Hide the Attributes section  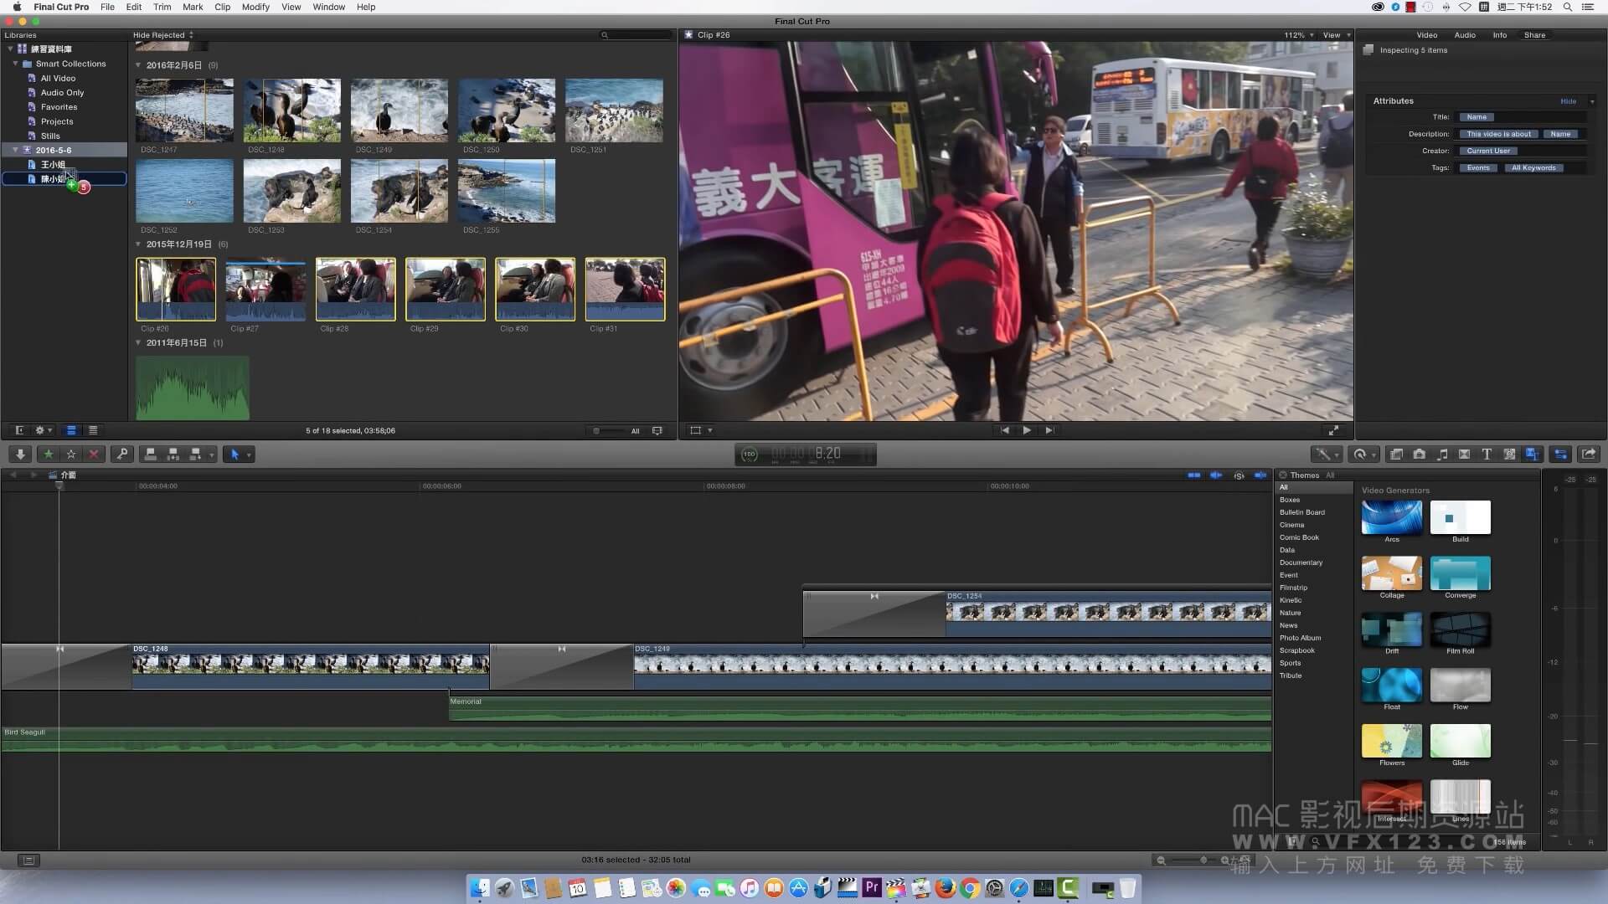pos(1568,101)
